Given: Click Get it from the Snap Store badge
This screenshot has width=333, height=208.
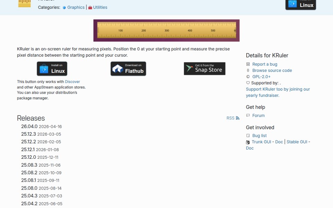Looking at the screenshot, I should tap(205, 69).
